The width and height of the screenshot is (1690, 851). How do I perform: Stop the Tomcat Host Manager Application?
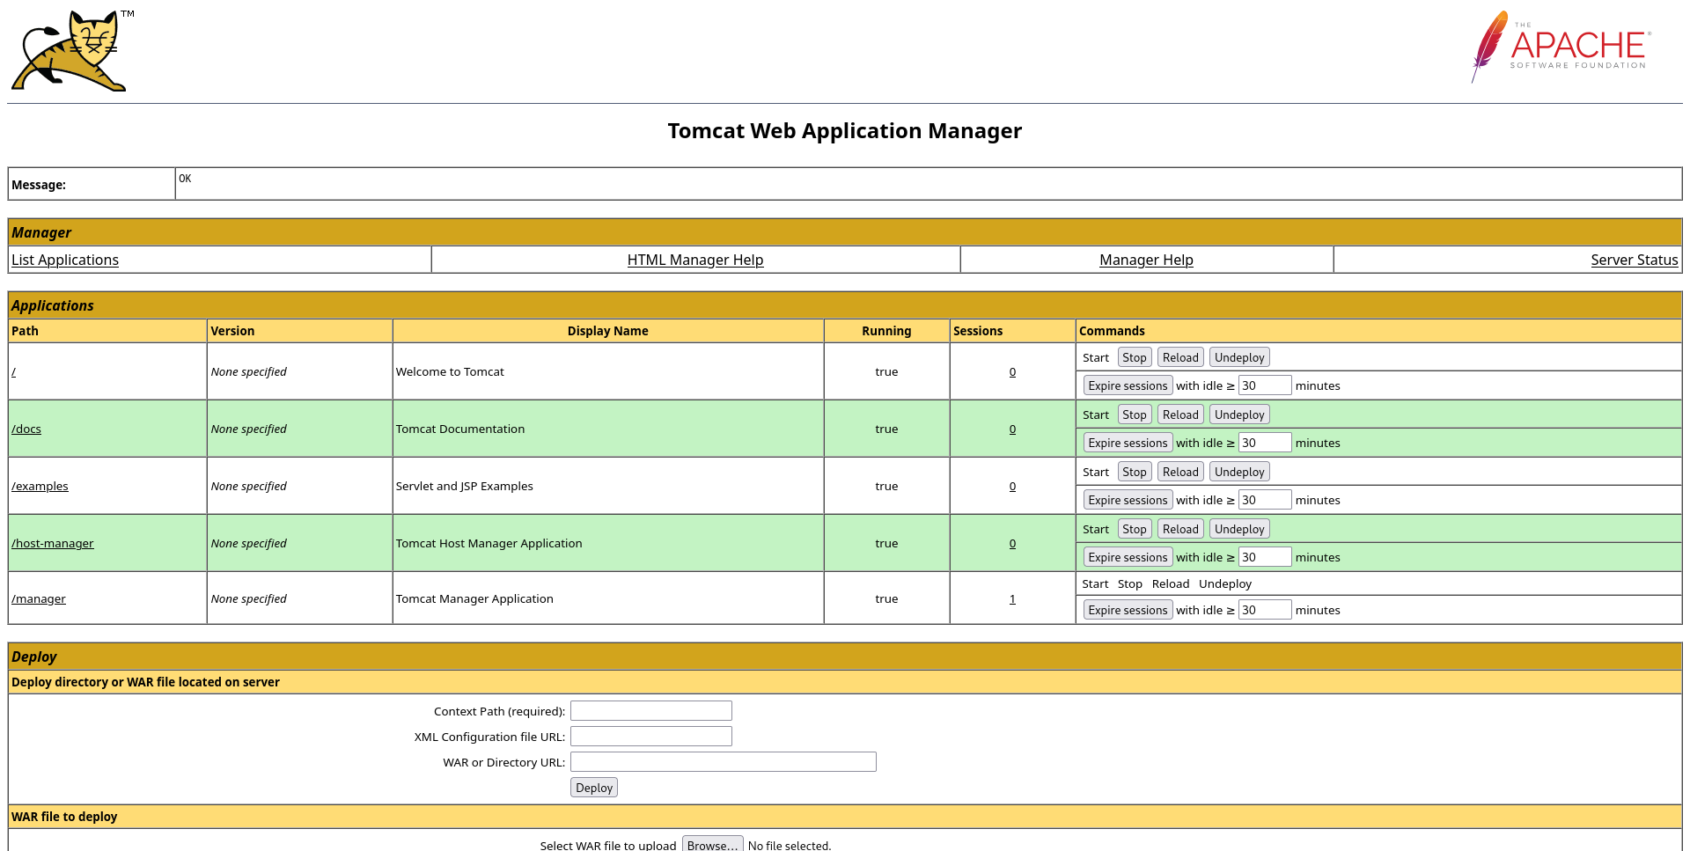(1135, 529)
